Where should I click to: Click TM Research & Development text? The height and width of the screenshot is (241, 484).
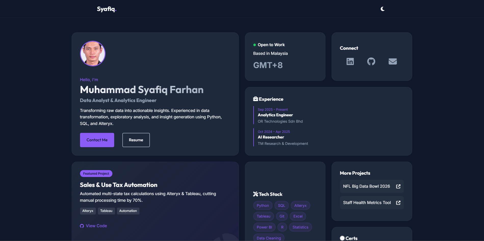pos(283,144)
